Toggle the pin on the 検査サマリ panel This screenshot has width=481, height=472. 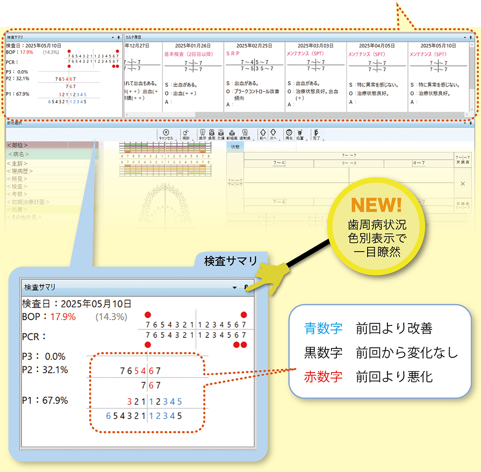point(119,38)
